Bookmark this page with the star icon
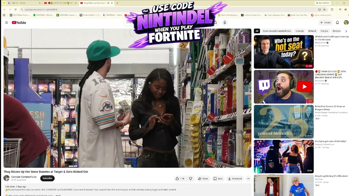Screen dimensions: 349x196 (324, 10)
